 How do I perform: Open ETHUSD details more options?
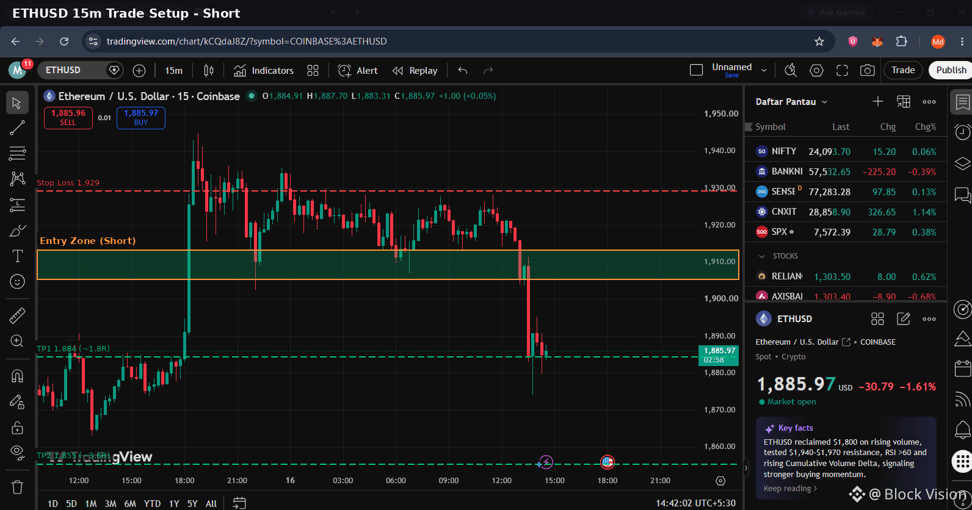929,318
